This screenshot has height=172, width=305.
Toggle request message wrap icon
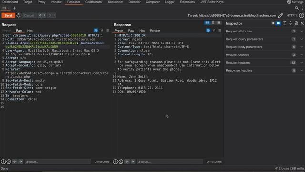click(96, 31)
